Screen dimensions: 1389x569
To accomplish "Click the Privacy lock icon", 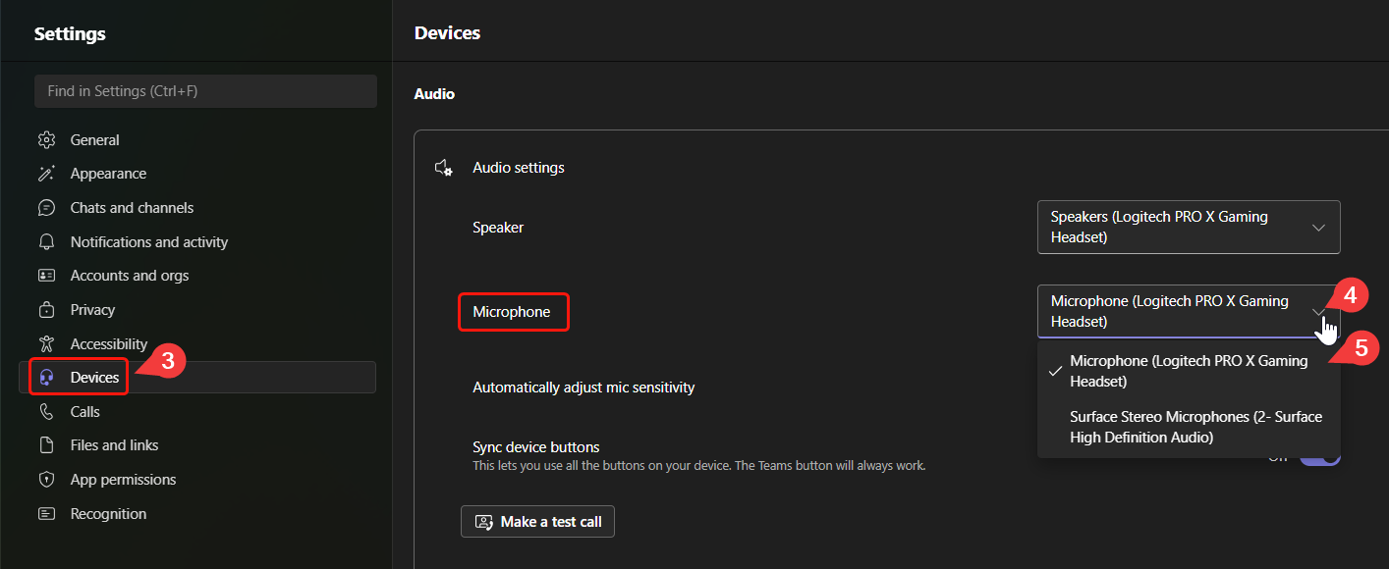I will pyautogui.click(x=46, y=310).
